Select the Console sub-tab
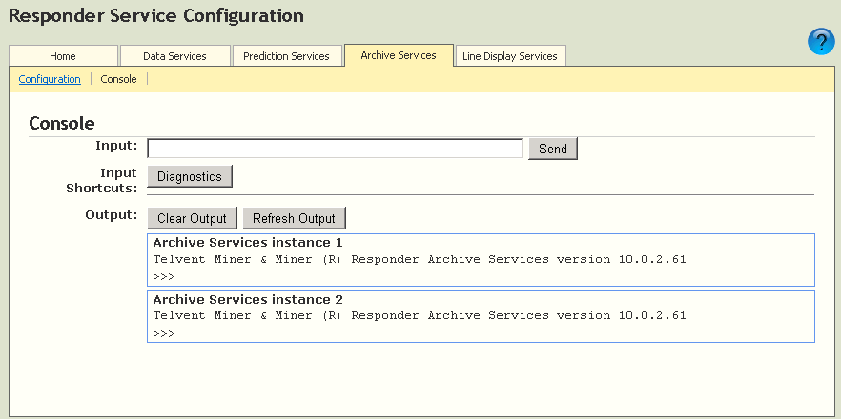The width and height of the screenshot is (841, 419). tap(119, 79)
